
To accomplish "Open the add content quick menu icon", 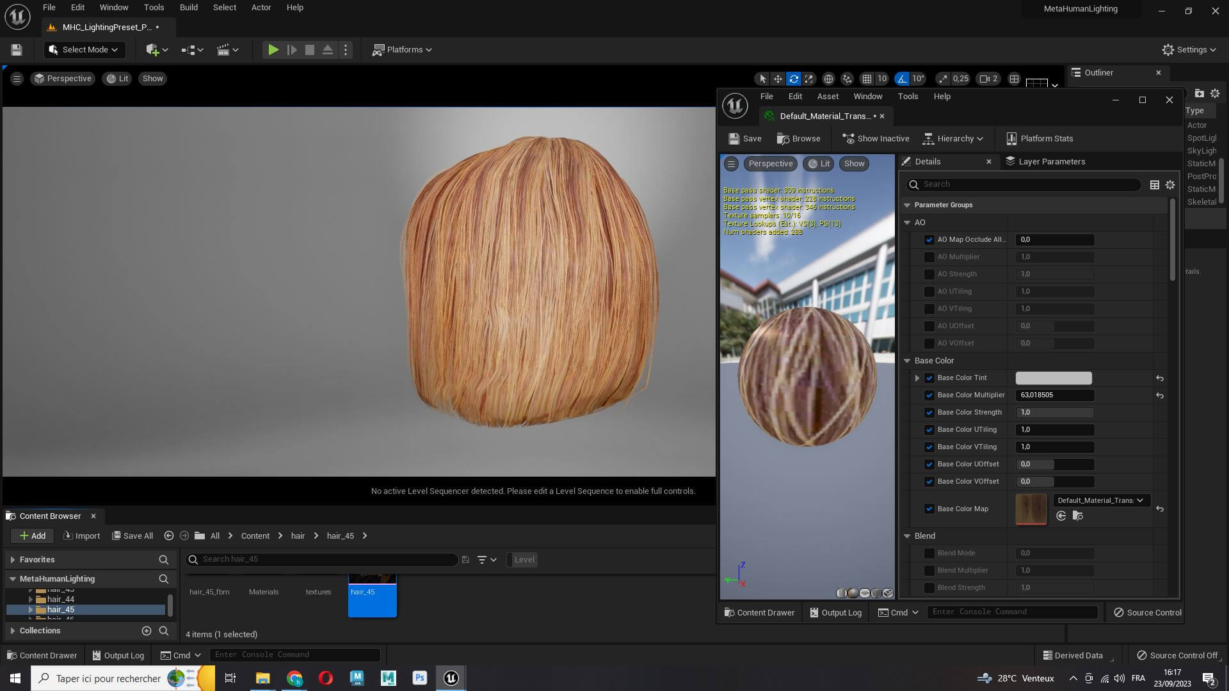I will point(152,50).
